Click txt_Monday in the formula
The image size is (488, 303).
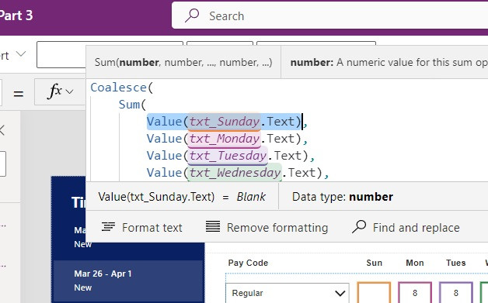tap(225, 139)
